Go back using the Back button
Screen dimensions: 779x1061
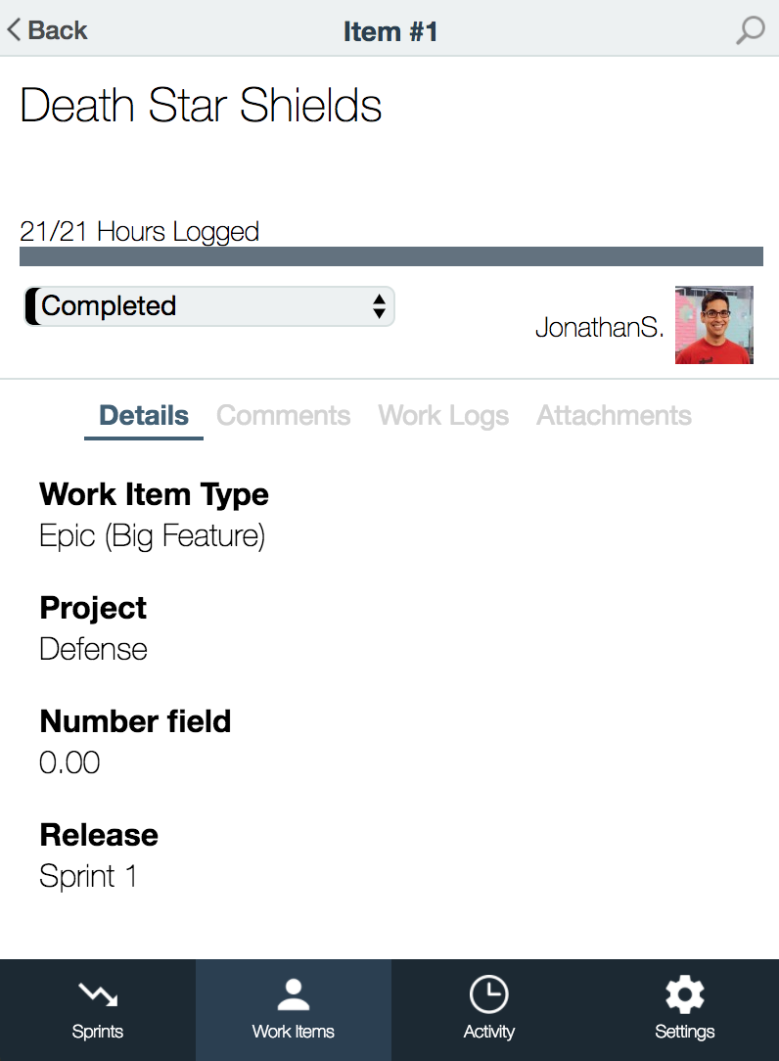[x=46, y=29]
